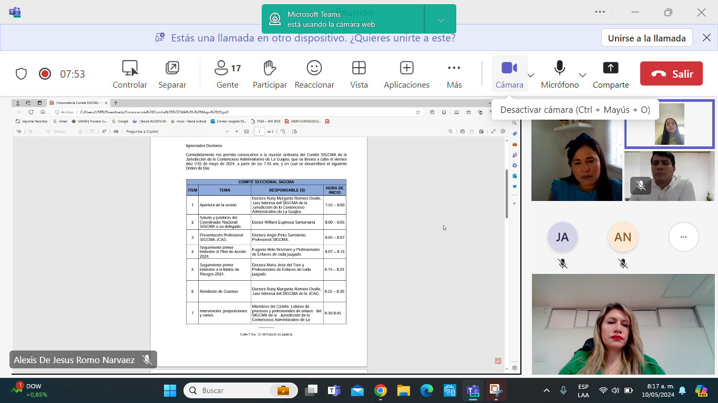Screen dimensions: 718x403
Task: Leave the meeting with Salir button
Action: tap(671, 73)
